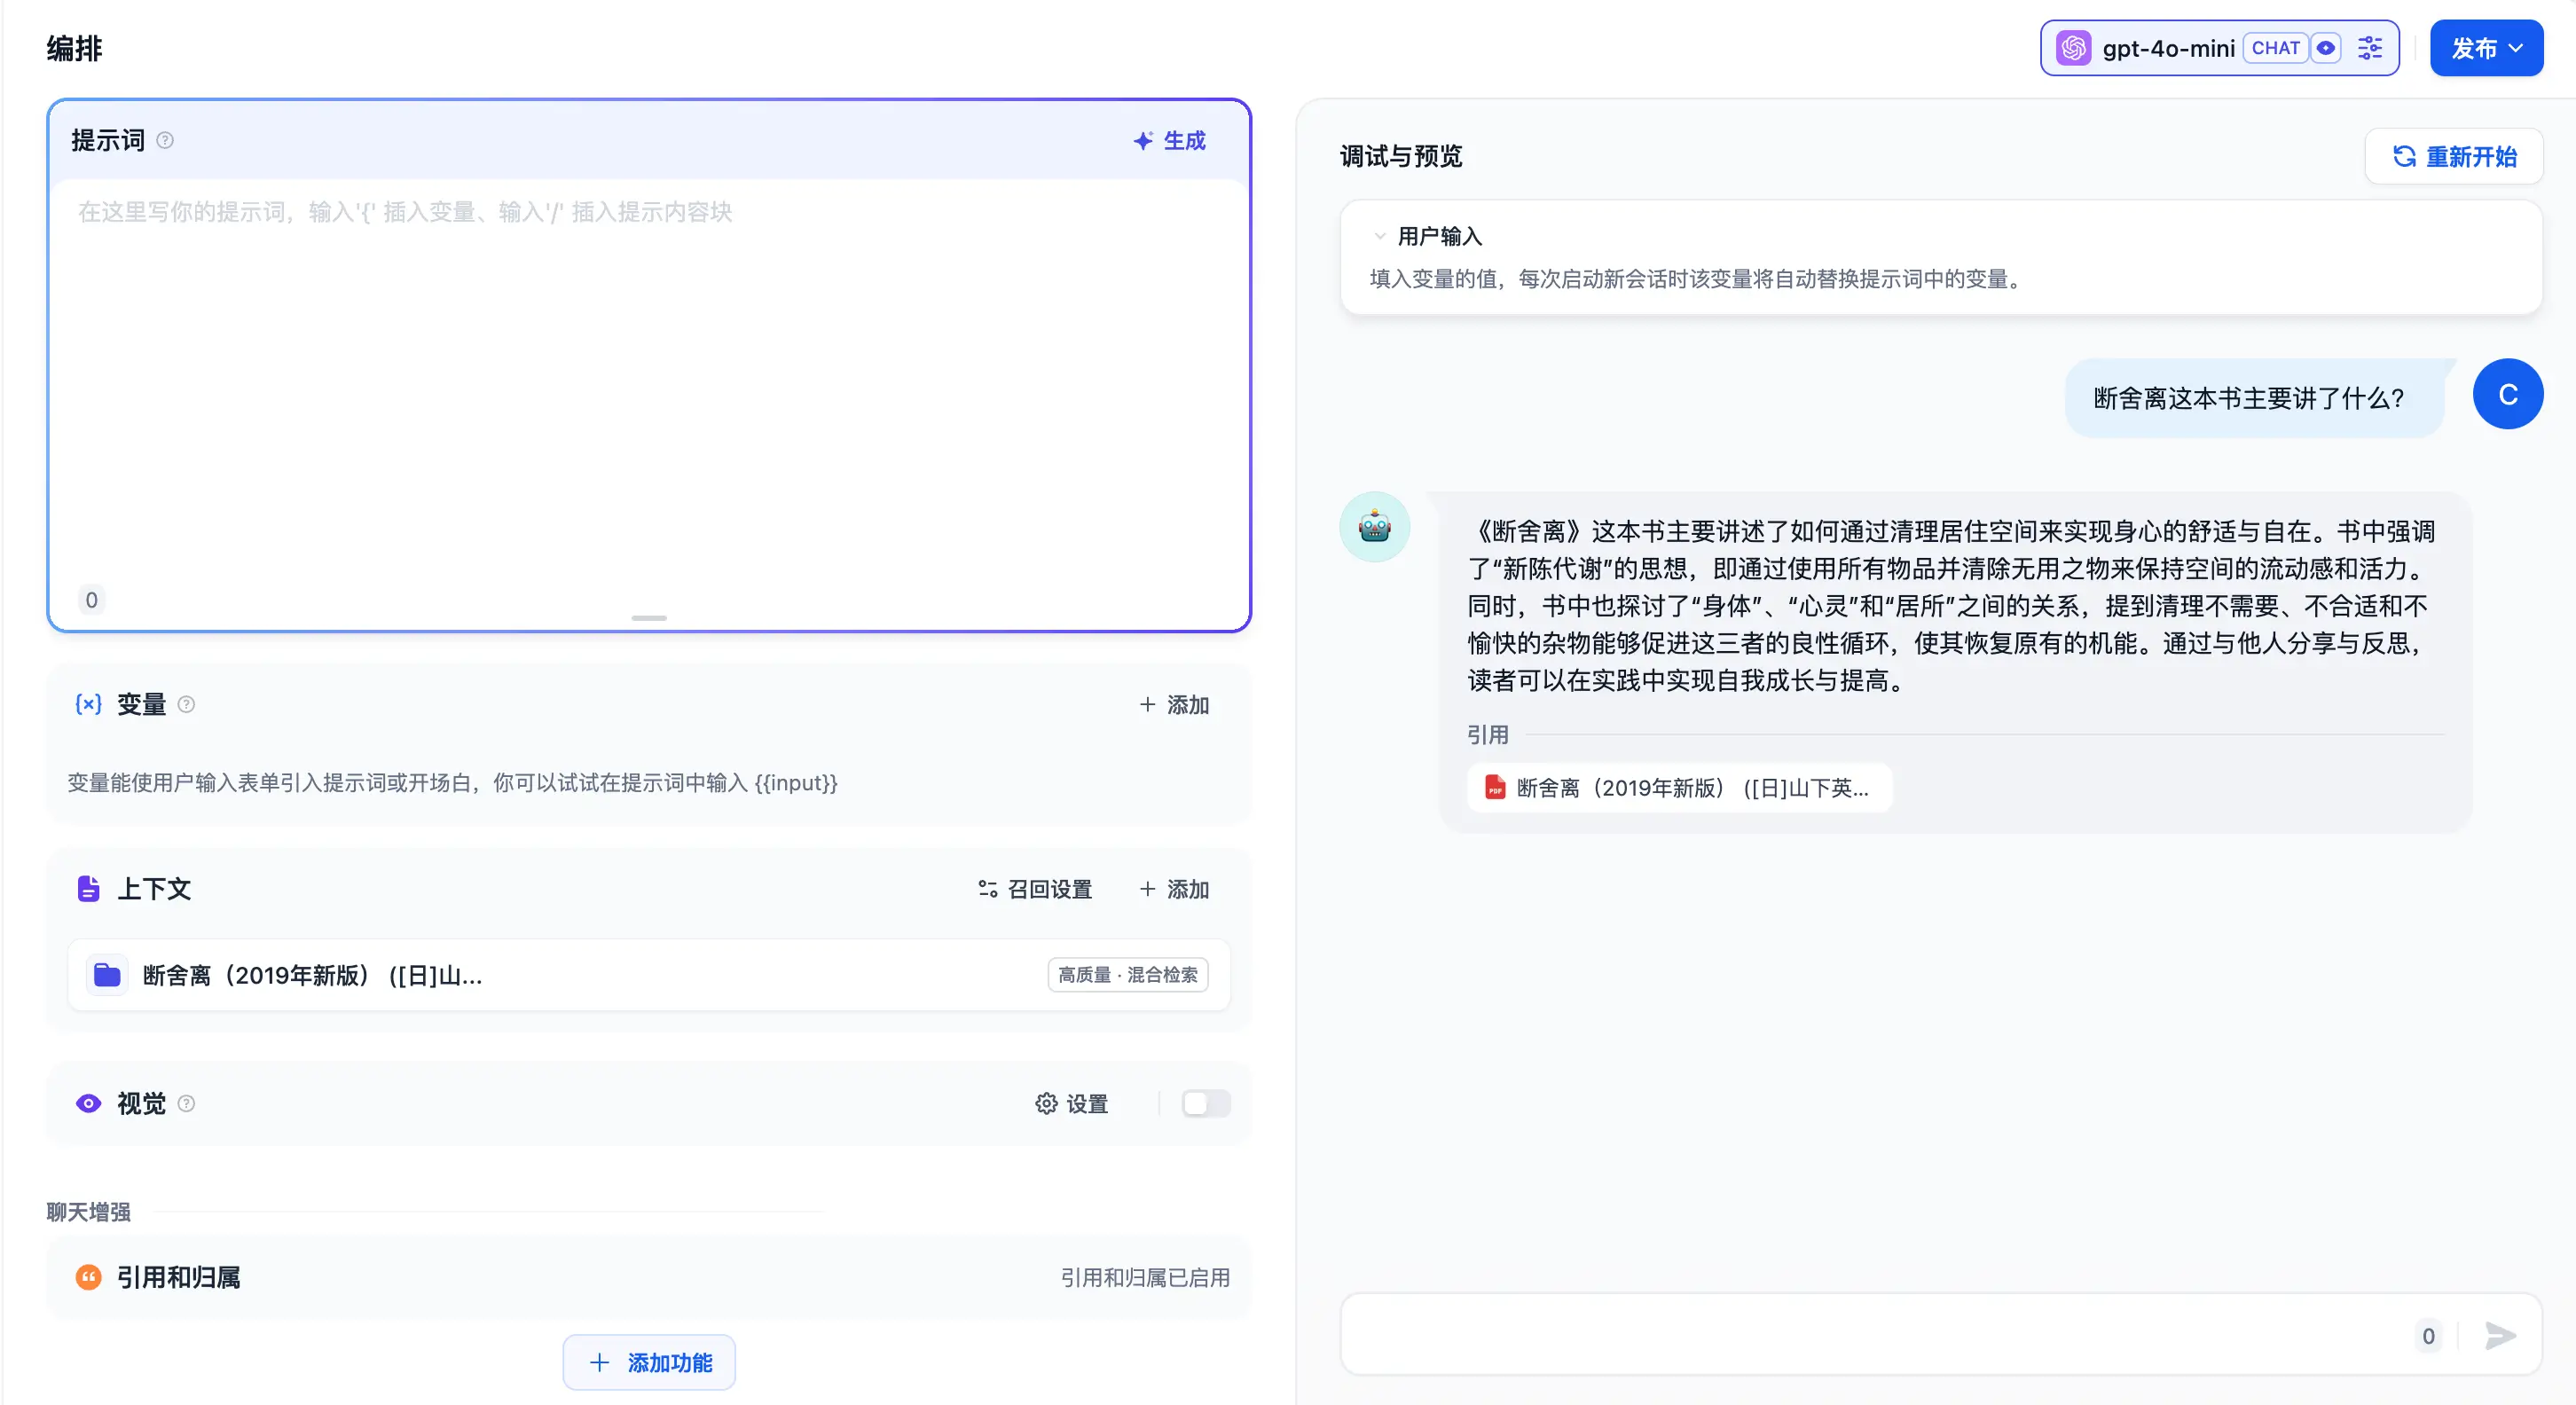
Task: Click the send message arrow icon
Action: [x=2500, y=1335]
